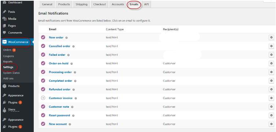This screenshot has height=132, width=276.
Task: Open settings gear for Reset password email
Action: point(271,115)
